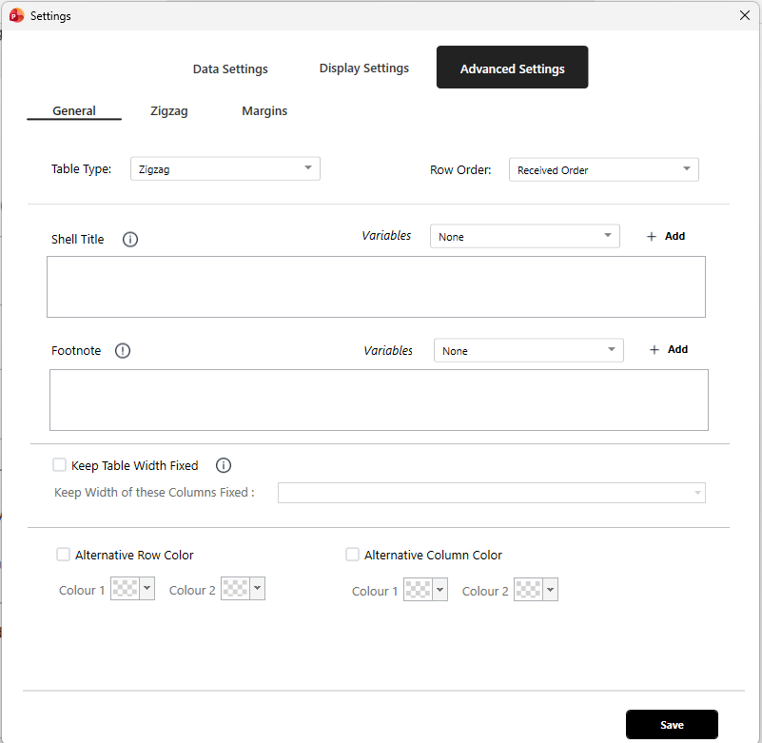Check the Alternative Column Color option
Screen dimensions: 762x743
pyautogui.click(x=353, y=555)
